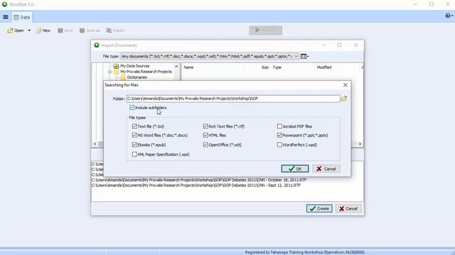Toggle Powerpoint (*.ppt;*.pptx) checkbox
Viewport: 455px width, 255px height.
(279, 135)
